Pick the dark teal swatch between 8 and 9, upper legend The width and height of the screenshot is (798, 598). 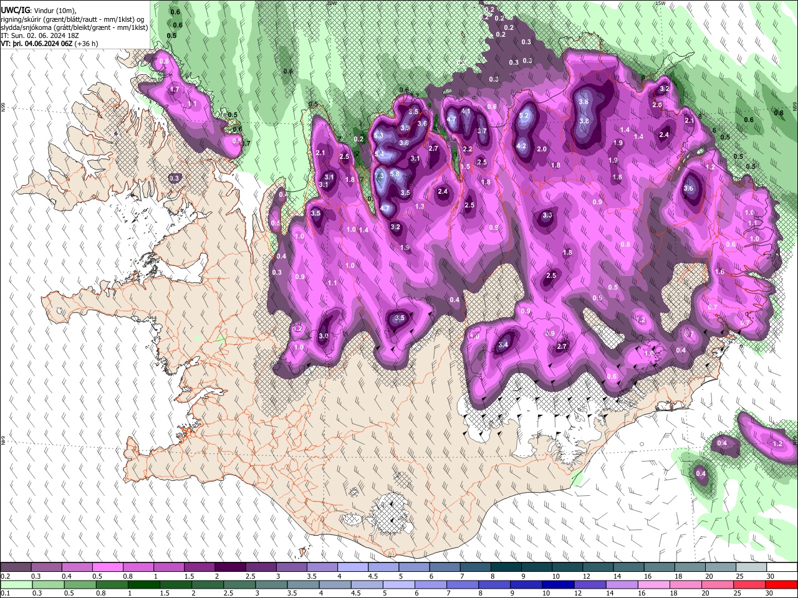pos(506,567)
